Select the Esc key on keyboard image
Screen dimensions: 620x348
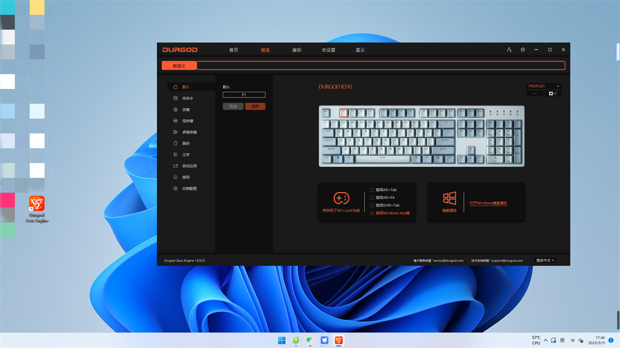tap(326, 113)
